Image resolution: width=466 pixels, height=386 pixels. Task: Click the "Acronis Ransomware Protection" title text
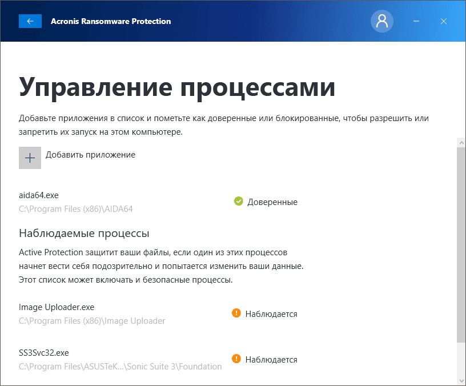tap(111, 21)
